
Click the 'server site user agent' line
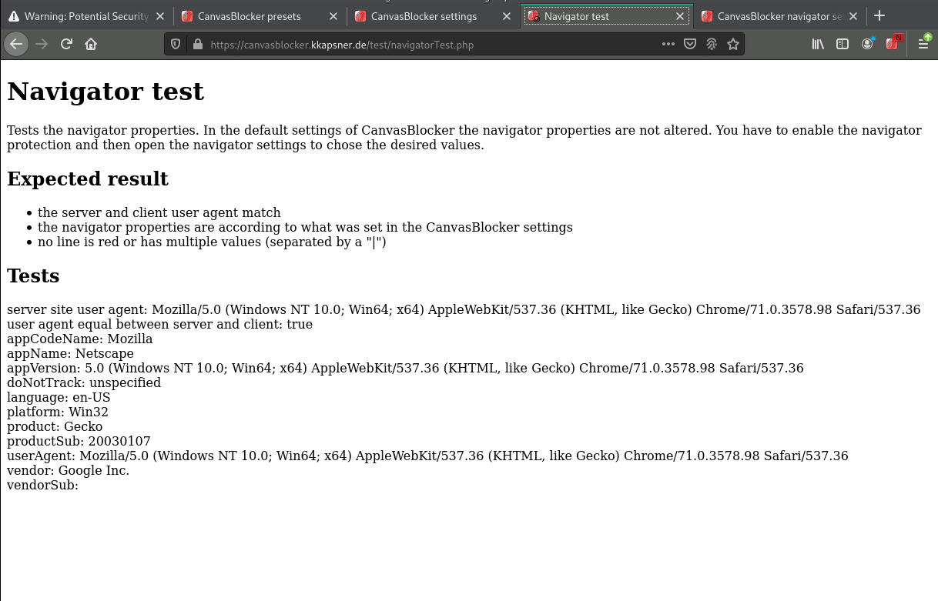(464, 309)
